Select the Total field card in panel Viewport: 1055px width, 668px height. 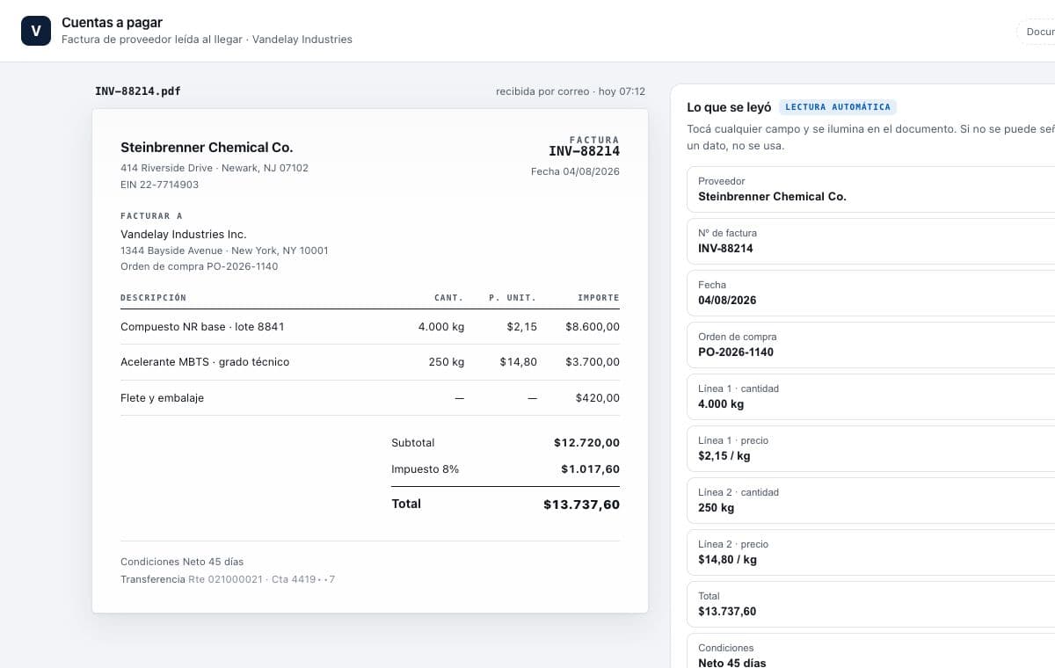(x=870, y=604)
